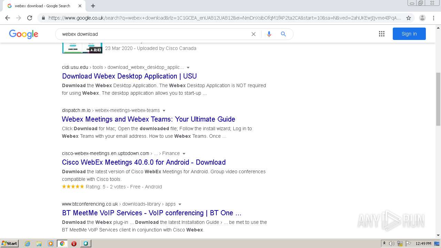Open the volume speaker tray icon

[392, 244]
